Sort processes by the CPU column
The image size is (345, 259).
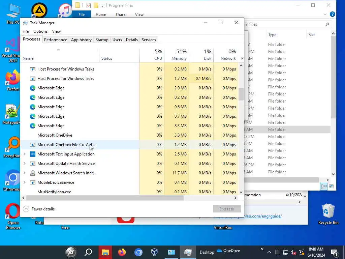click(152, 55)
